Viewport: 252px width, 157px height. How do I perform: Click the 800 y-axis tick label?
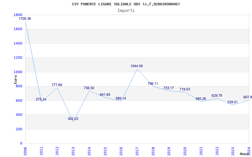(x=19, y=86)
